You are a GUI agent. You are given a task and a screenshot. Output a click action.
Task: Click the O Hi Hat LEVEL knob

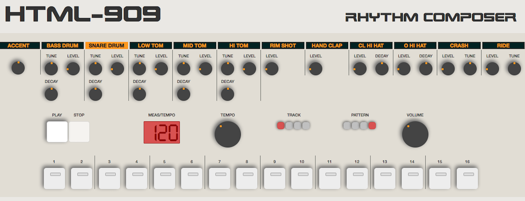404,69
